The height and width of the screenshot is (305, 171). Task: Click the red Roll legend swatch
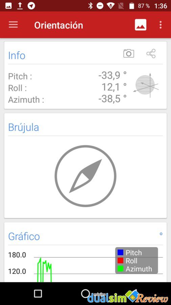click(120, 261)
